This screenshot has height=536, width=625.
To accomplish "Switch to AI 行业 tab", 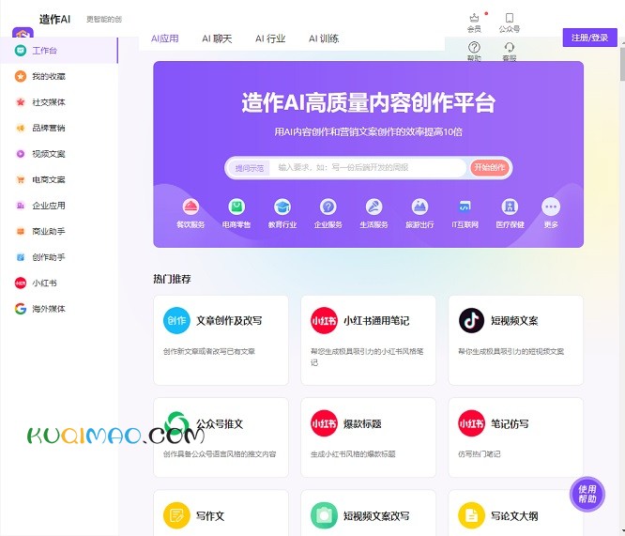I will point(270,38).
